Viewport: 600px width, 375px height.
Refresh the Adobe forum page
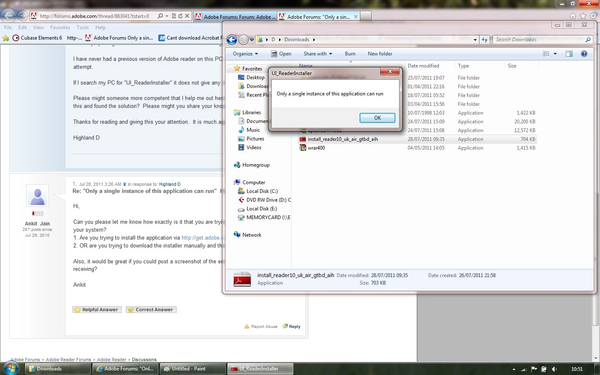180,16
